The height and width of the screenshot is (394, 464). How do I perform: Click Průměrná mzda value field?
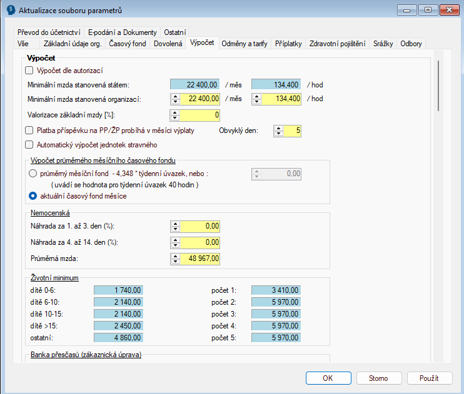point(199,259)
